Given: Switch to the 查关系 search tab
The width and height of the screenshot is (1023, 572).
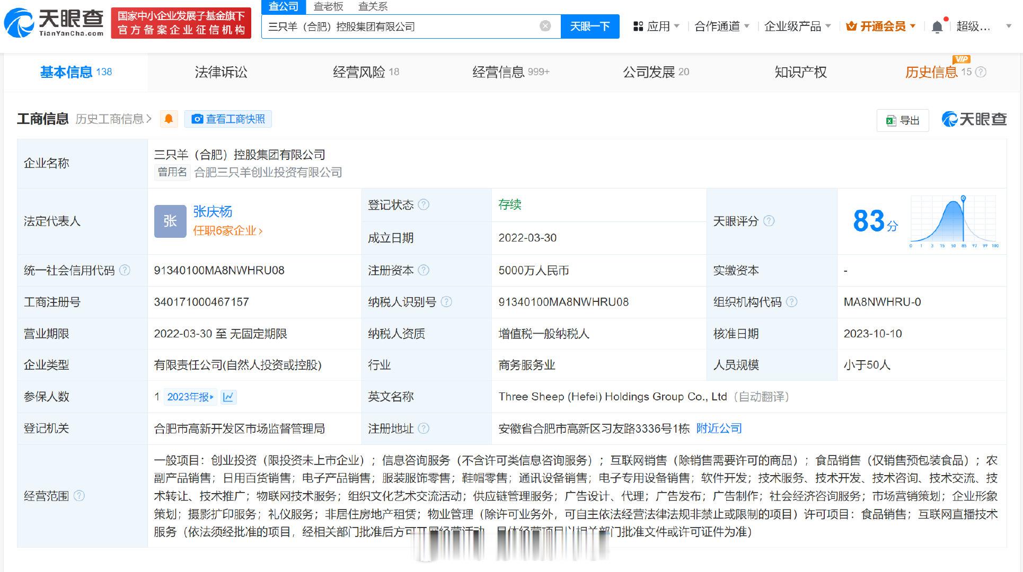Looking at the screenshot, I should [x=373, y=6].
